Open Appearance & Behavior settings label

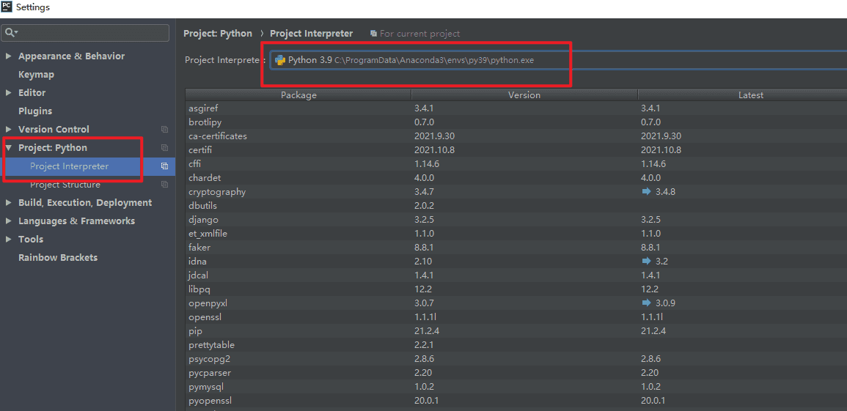point(71,56)
